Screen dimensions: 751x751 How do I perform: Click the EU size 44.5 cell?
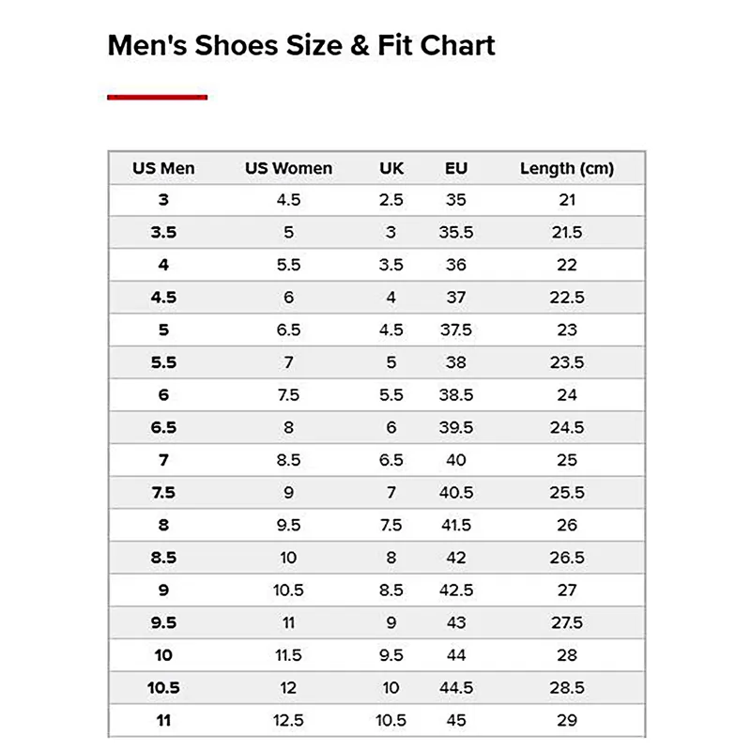[456, 688]
